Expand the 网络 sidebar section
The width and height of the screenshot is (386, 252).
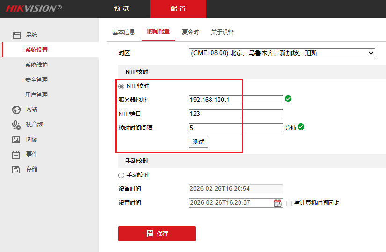click(32, 109)
